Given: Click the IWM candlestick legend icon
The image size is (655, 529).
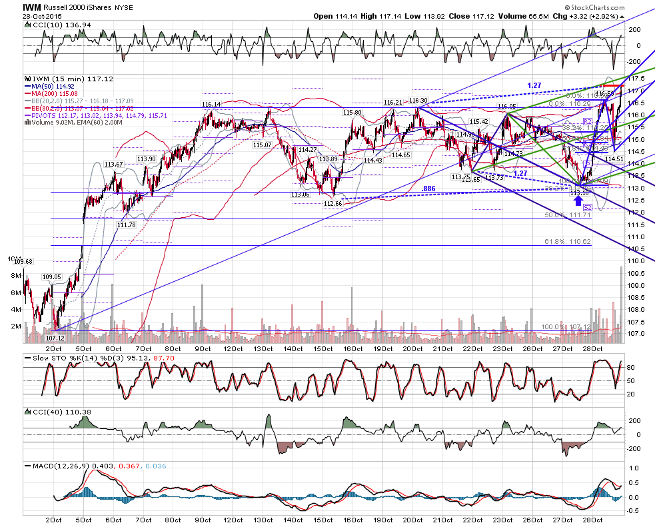Looking at the screenshot, I should [x=27, y=79].
